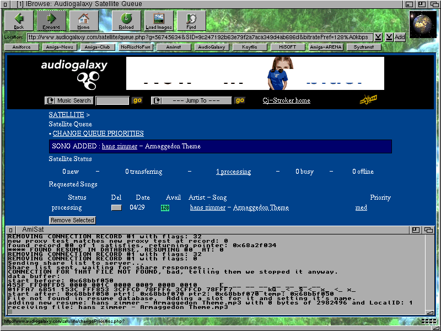Open the Aminet bookmark
The image size is (441, 331).
pos(174,47)
